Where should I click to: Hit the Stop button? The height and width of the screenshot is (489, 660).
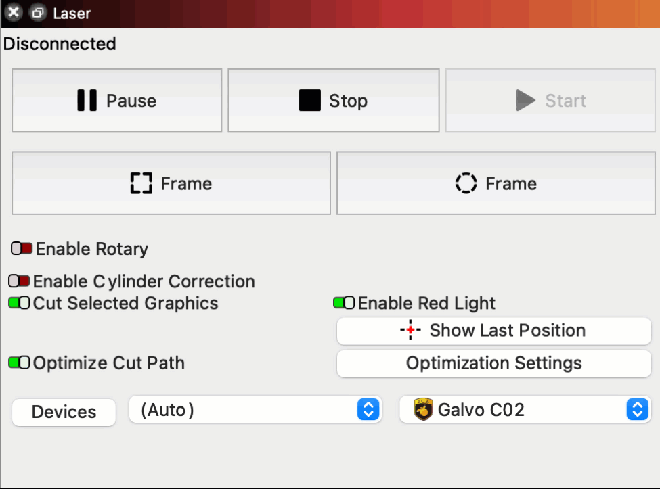point(333,101)
